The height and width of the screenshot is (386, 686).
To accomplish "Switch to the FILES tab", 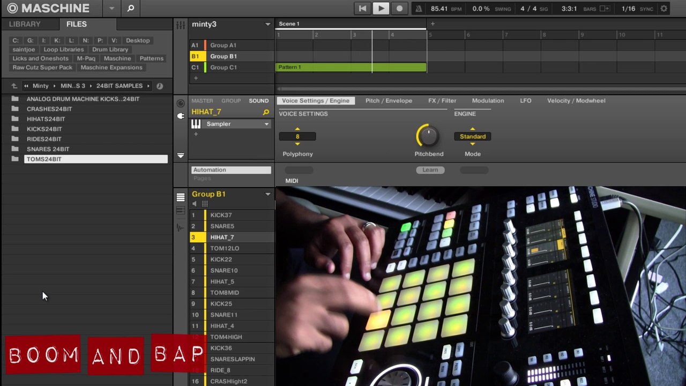I will pyautogui.click(x=77, y=24).
